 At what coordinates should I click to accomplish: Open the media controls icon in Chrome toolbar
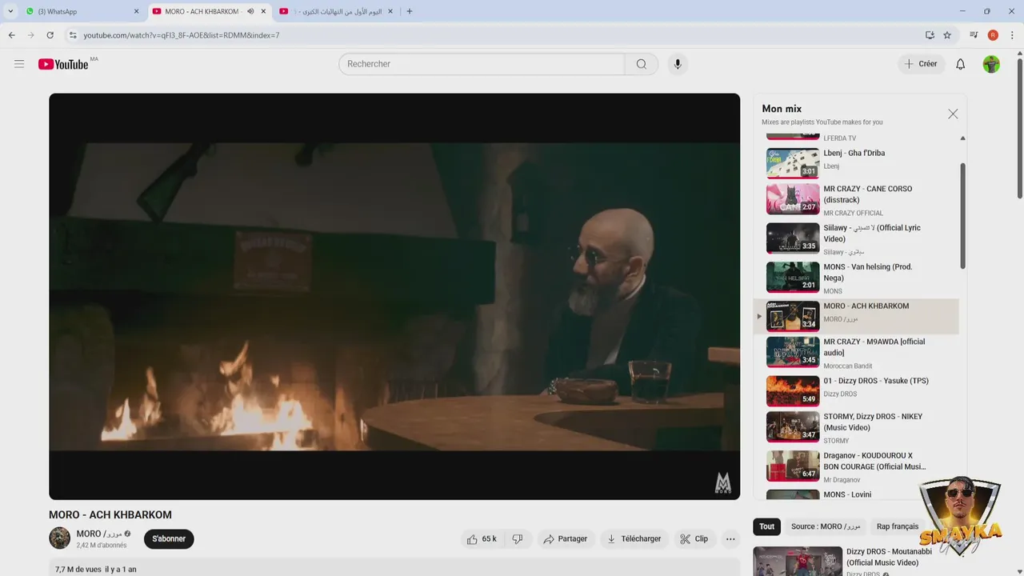point(974,35)
